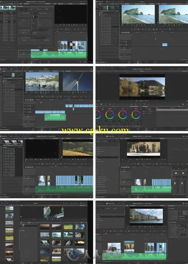Adjust the Offset color wheel in color page
188x264 pixels.
136,115
